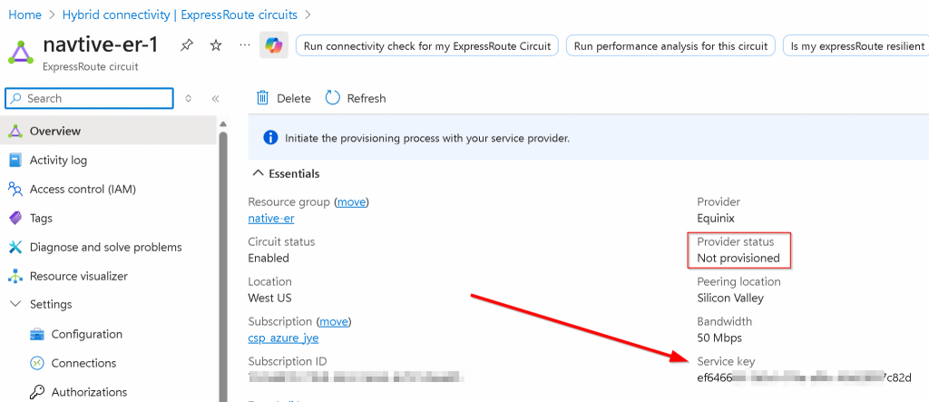The width and height of the screenshot is (929, 402).
Task: Open the csp_azure_jye subscription link
Action: click(x=283, y=338)
